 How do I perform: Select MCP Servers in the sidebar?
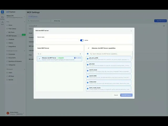[12, 36]
